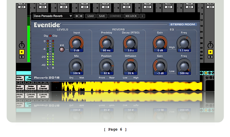230x137 pixels.
Task: Open the Dave Pensado Reverb preset dropdown
Action: (x=53, y=16)
